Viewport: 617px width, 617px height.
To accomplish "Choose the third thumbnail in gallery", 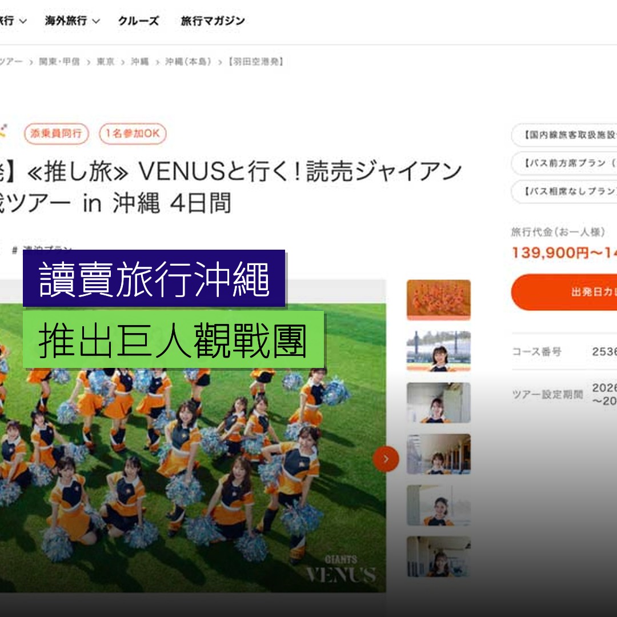I will tap(438, 402).
